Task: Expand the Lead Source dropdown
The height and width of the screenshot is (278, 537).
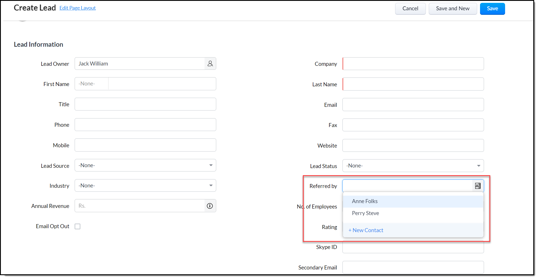Action: pos(145,165)
